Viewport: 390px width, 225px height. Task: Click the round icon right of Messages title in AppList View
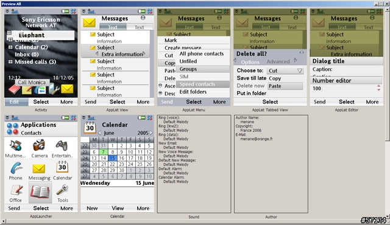click(143, 18)
